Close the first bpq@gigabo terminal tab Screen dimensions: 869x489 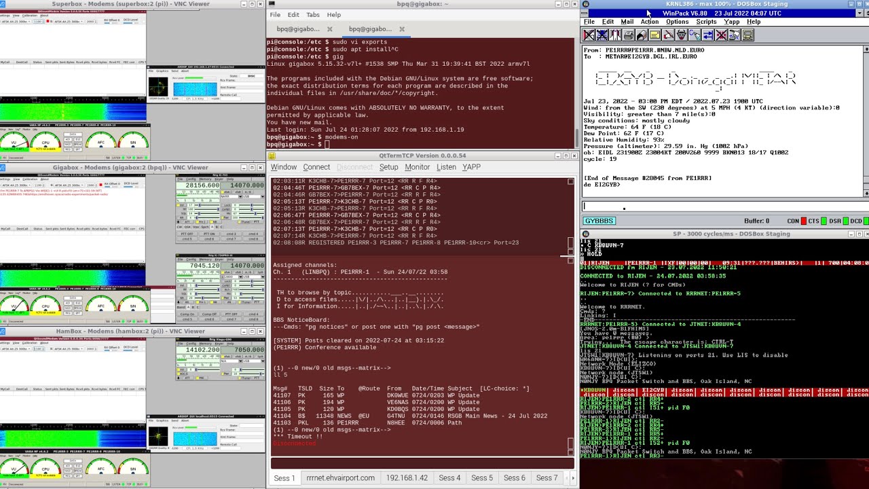pos(330,29)
